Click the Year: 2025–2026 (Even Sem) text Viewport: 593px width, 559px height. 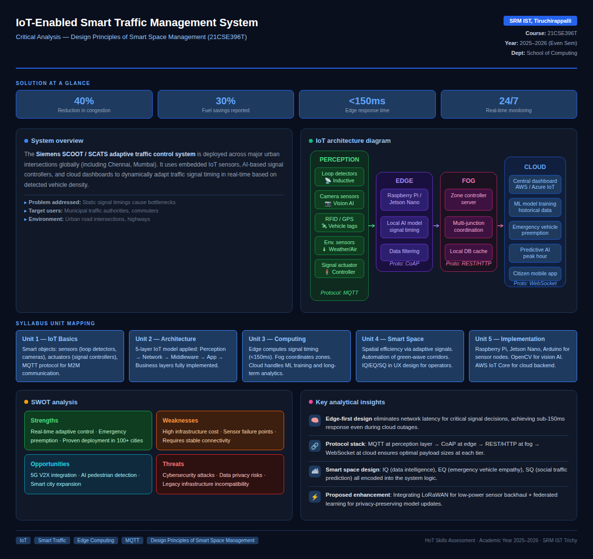coord(541,43)
